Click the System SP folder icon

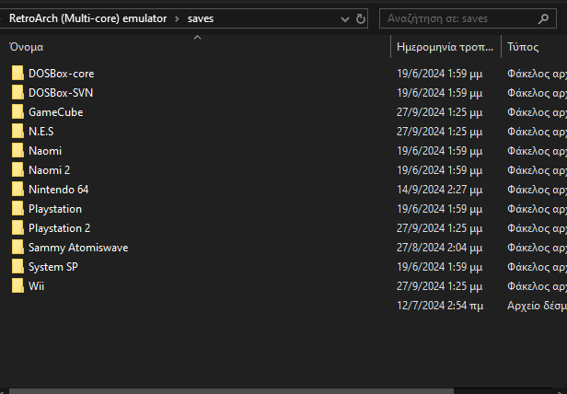coord(17,266)
